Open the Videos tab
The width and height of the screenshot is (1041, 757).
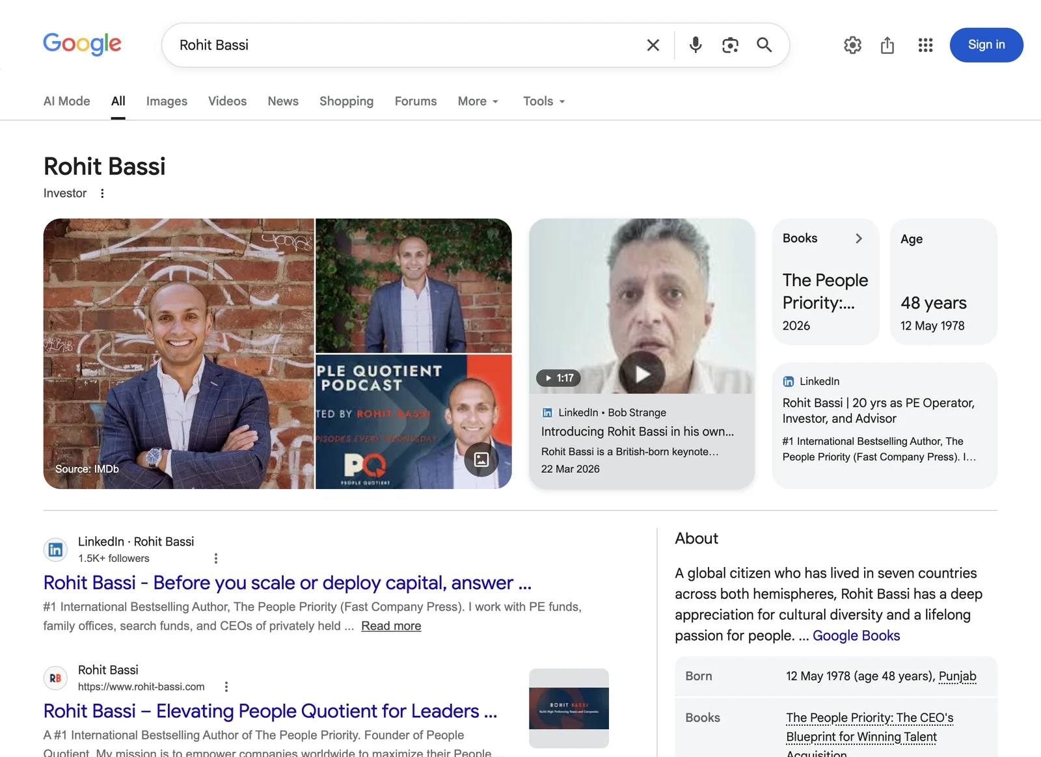coord(227,101)
